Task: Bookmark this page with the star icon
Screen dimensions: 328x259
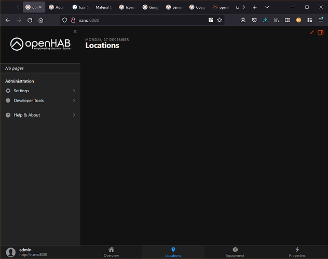Action: point(220,20)
